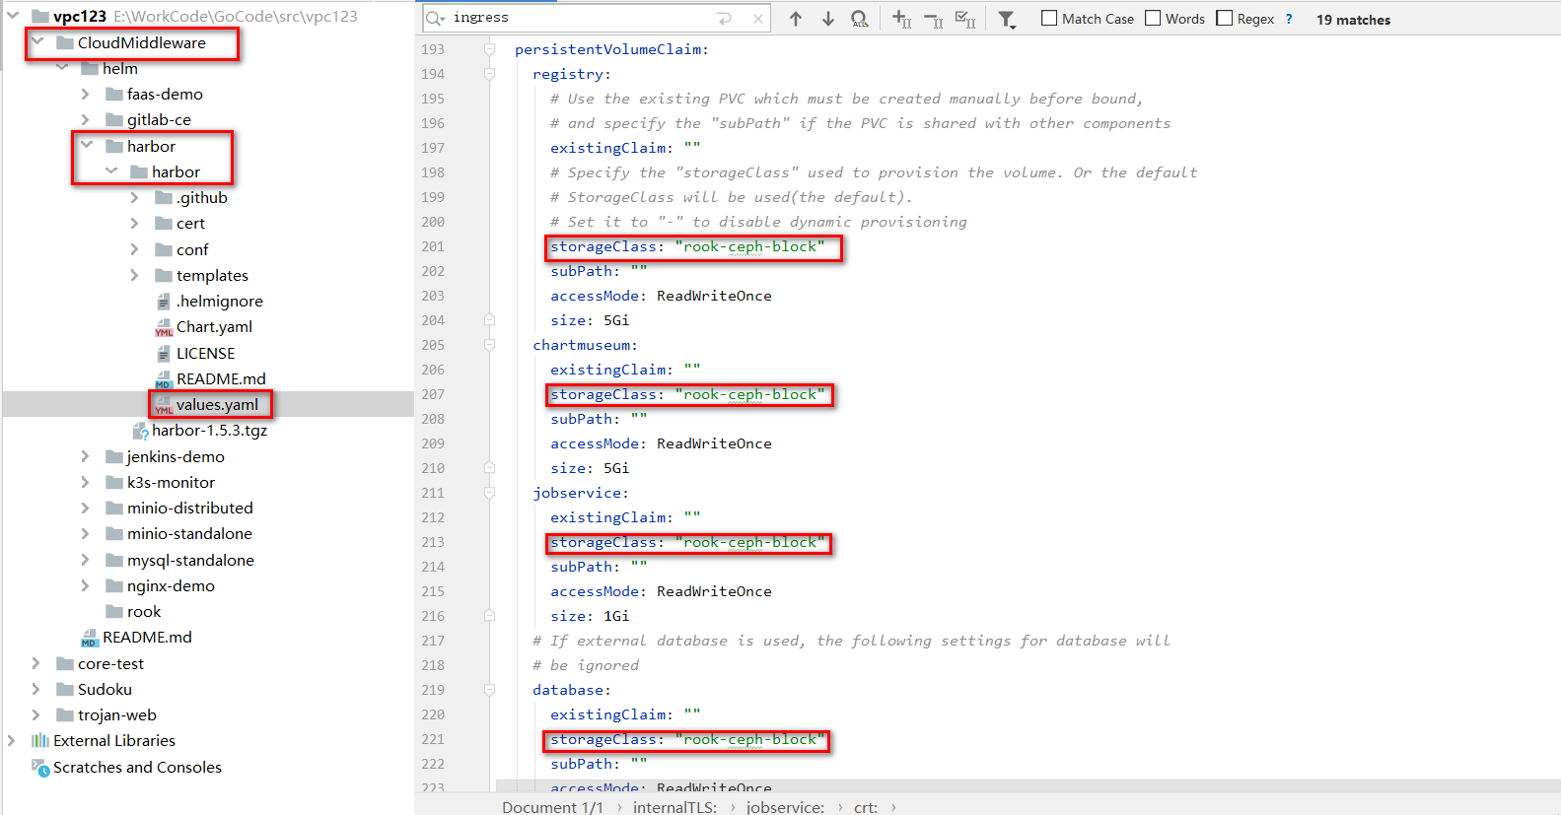Collapse the vpc123 project root
Screen dimensions: 1561x815
[x=13, y=16]
